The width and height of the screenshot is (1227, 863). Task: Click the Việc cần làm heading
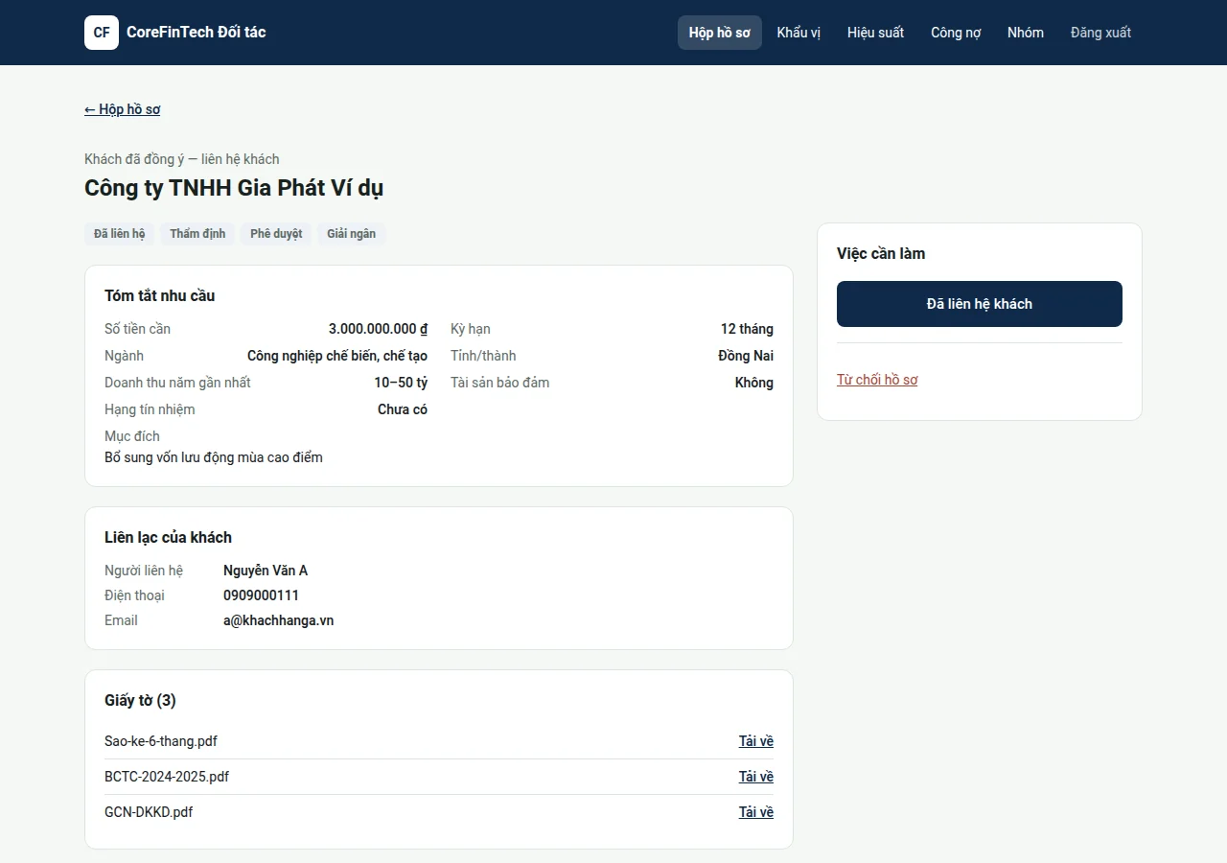coord(881,254)
